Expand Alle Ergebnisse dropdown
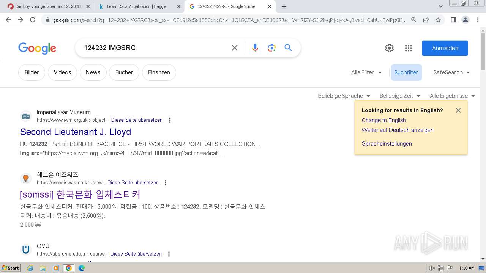 (452, 96)
